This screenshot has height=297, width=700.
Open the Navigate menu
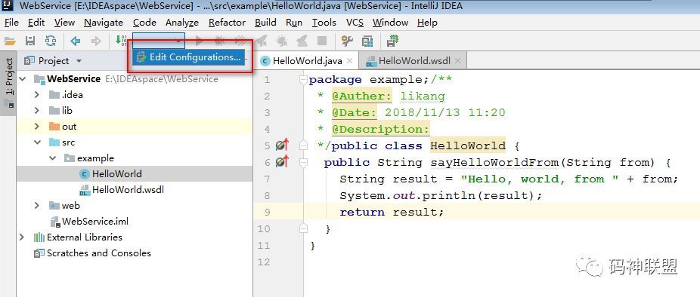104,23
